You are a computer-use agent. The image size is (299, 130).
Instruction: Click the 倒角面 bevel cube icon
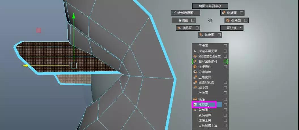click(228, 21)
